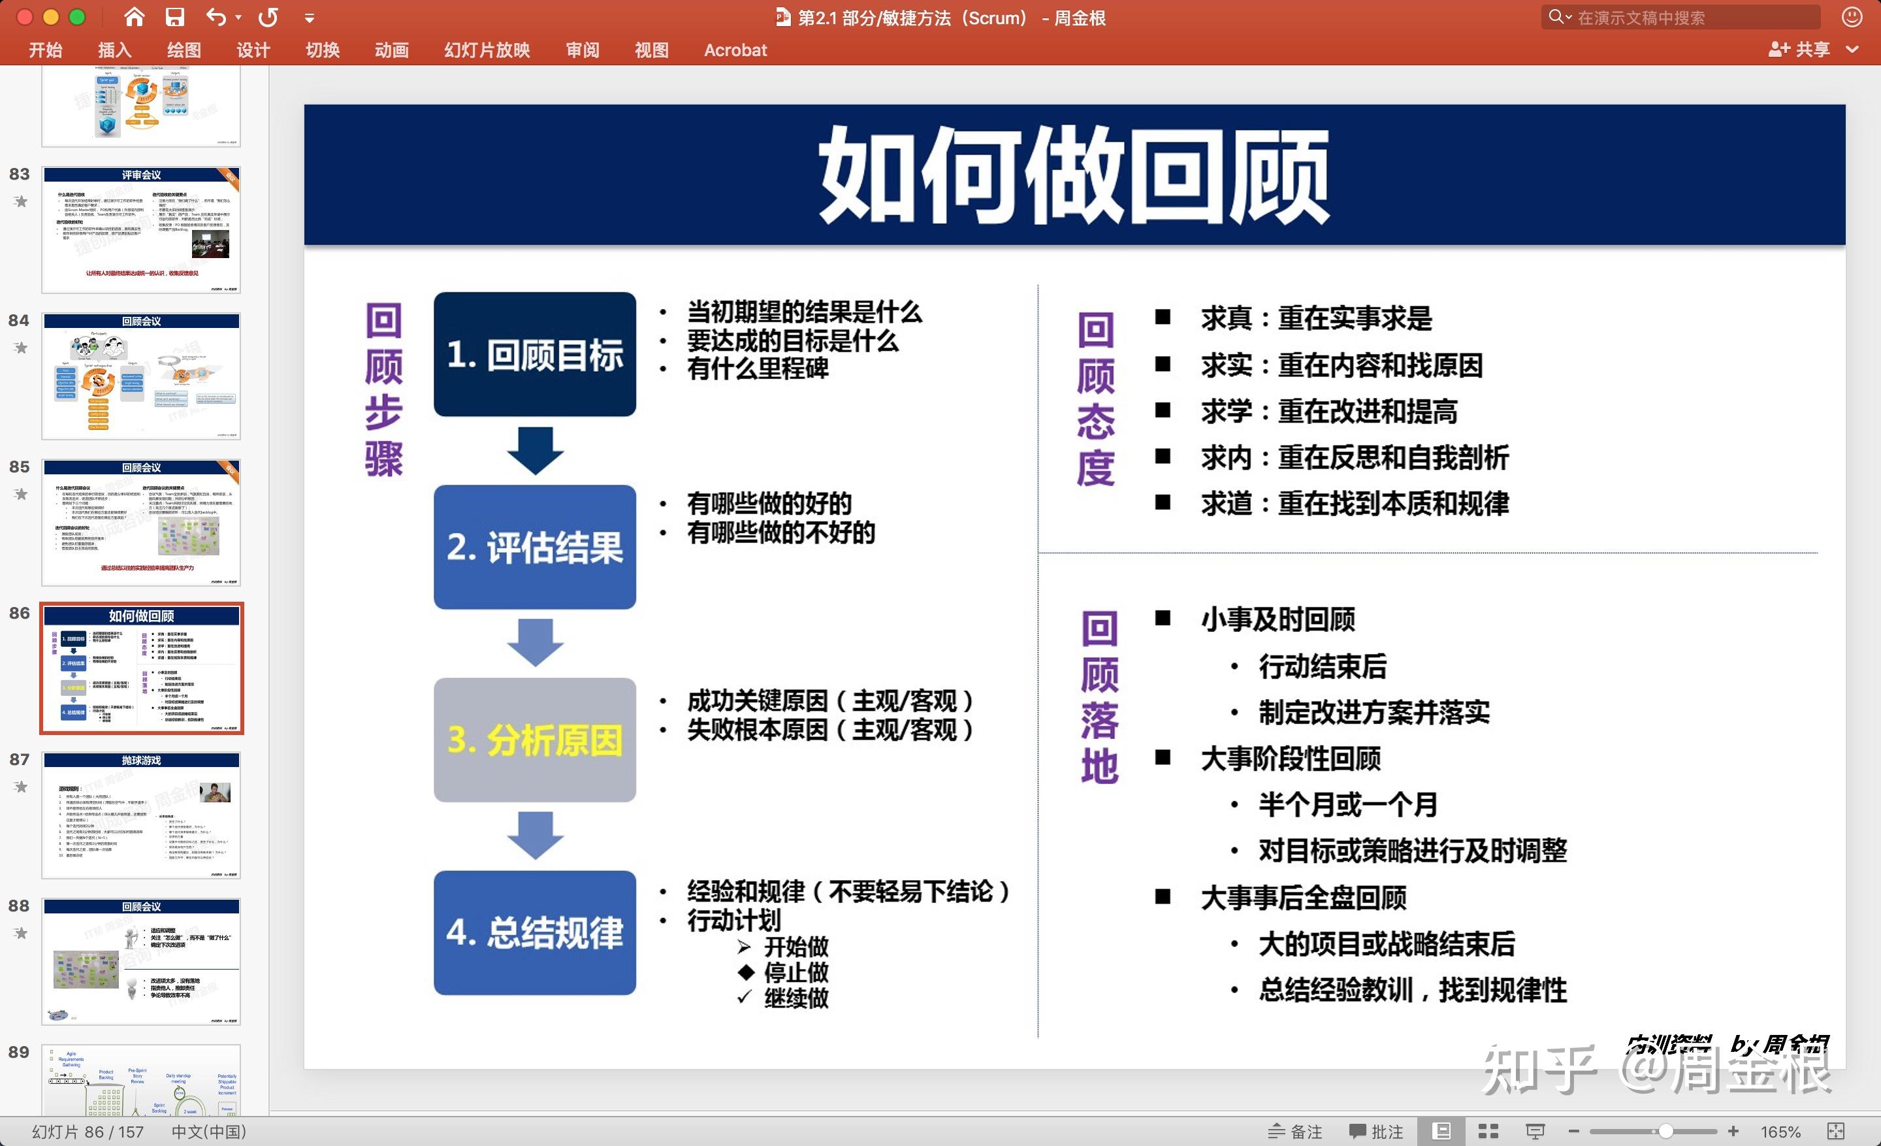Select the slide title 如何做回顾
This screenshot has height=1146, width=1881.
(1074, 175)
